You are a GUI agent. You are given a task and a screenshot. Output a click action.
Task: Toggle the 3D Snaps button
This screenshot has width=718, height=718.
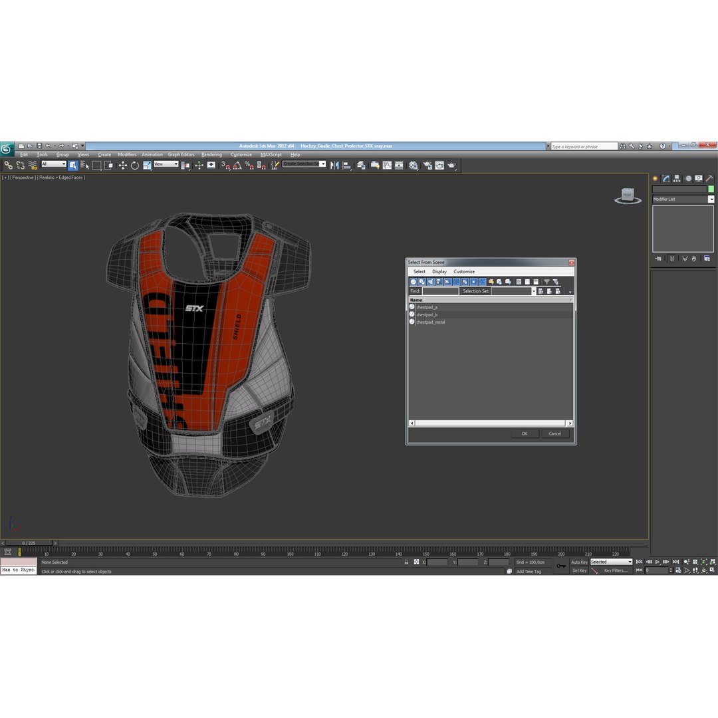point(226,166)
